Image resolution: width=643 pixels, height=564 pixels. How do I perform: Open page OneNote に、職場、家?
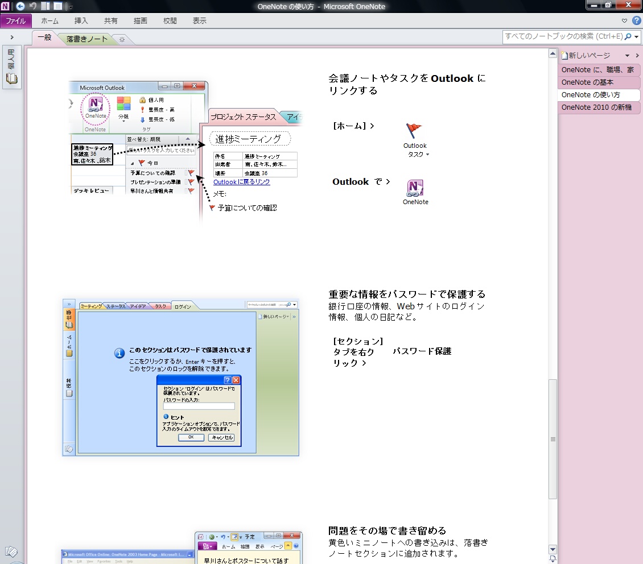click(x=598, y=70)
